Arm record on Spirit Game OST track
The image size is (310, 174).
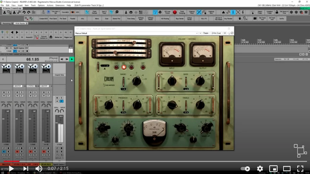27,51
